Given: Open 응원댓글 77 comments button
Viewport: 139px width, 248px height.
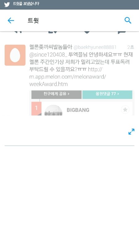Looking at the screenshot, I should [x=107, y=95].
